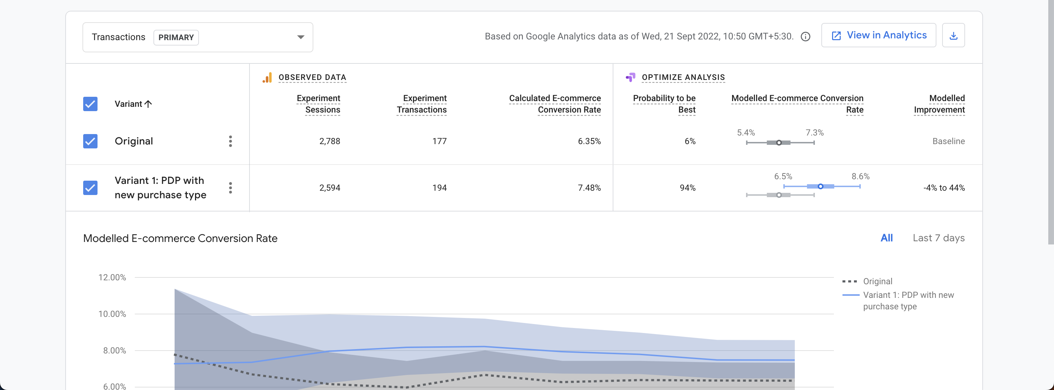Click the info icon beside Analytics date
The image size is (1054, 390).
tap(805, 37)
